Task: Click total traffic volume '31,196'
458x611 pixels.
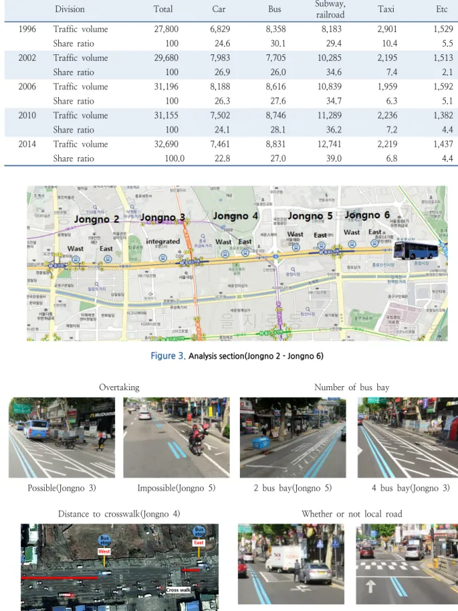Action: [167, 87]
